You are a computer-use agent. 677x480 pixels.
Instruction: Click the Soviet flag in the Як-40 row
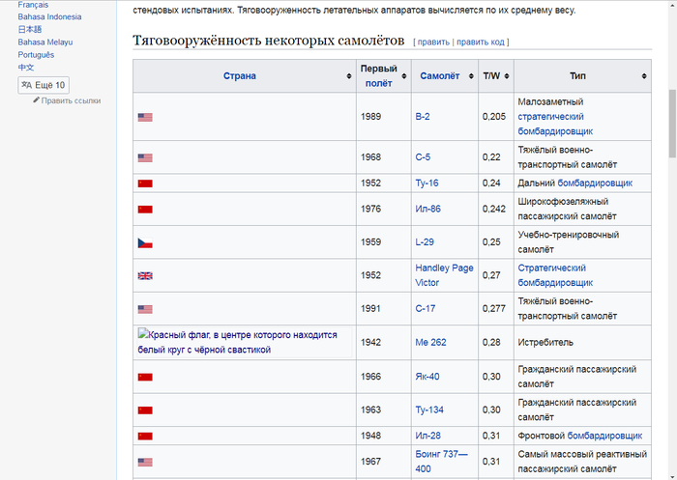(x=145, y=377)
